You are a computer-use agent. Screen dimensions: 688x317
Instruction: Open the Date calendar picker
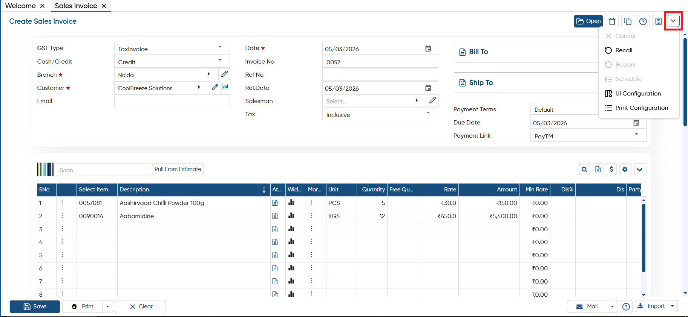point(428,49)
